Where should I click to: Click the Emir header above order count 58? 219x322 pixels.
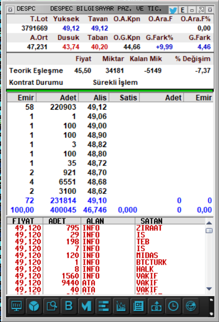(22, 98)
